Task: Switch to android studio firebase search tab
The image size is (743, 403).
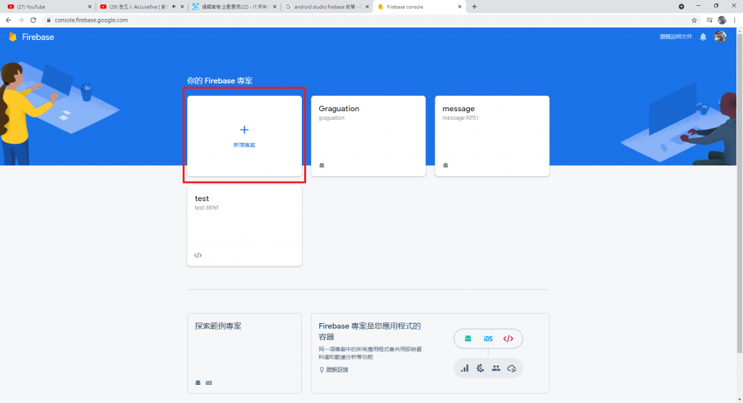Action: point(327,7)
